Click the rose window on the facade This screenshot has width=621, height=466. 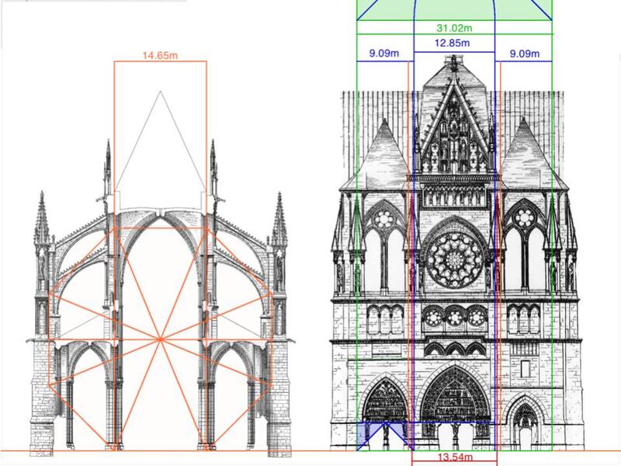tap(455, 259)
